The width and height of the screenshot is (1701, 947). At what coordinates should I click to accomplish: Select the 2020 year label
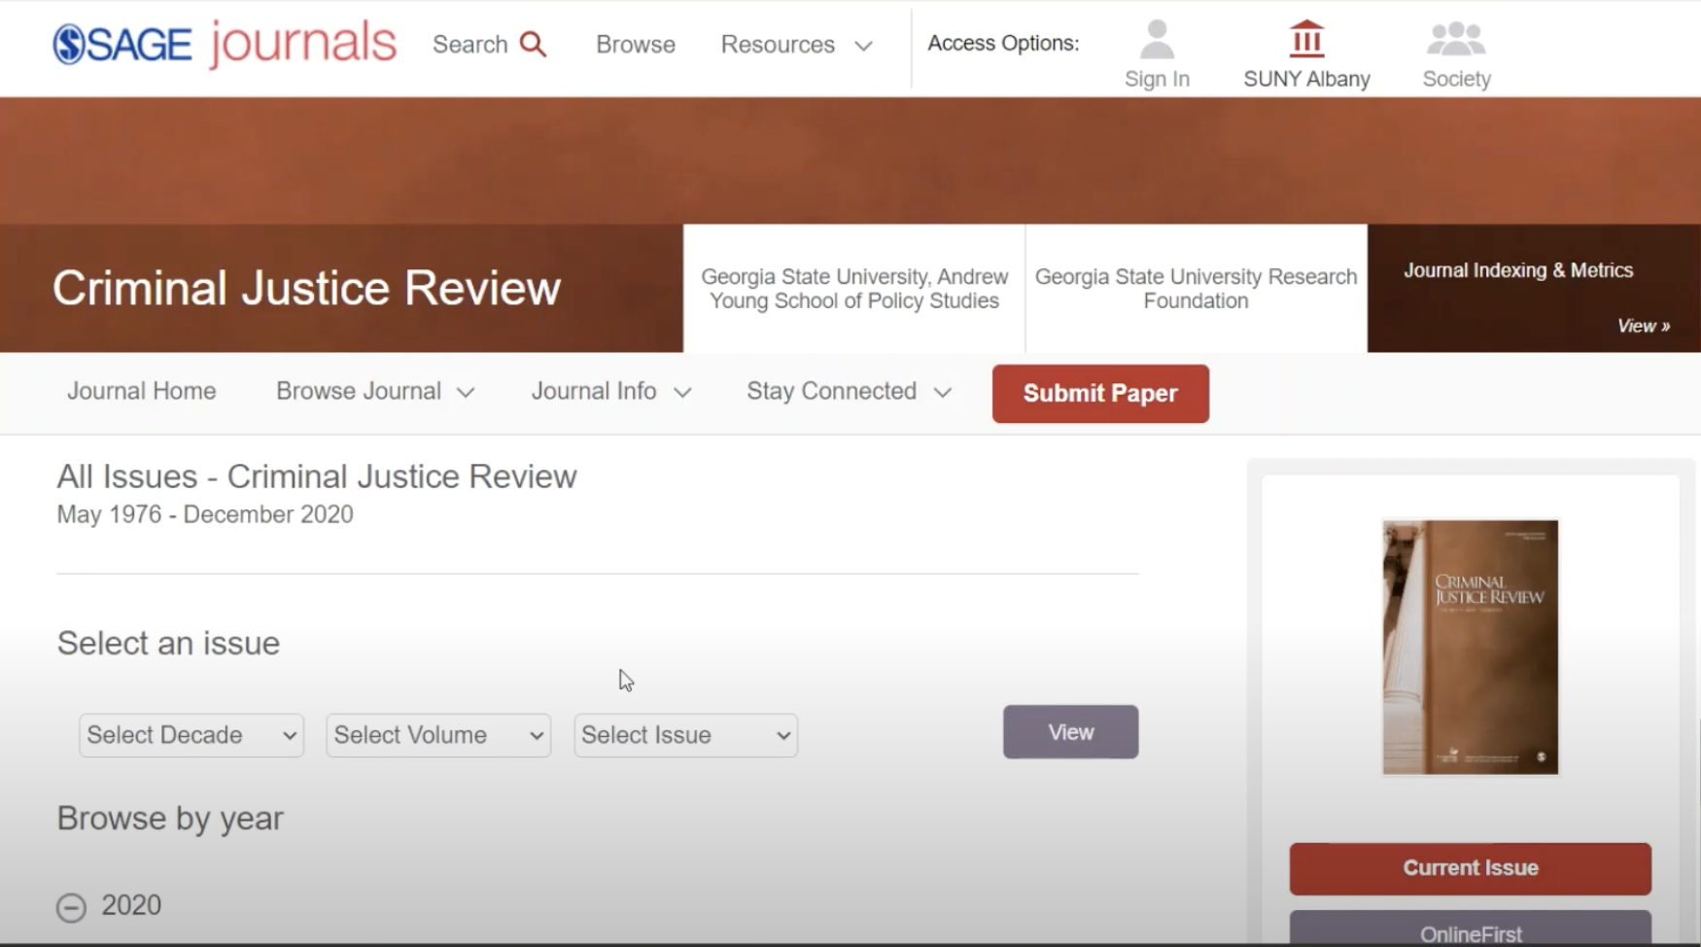131,905
